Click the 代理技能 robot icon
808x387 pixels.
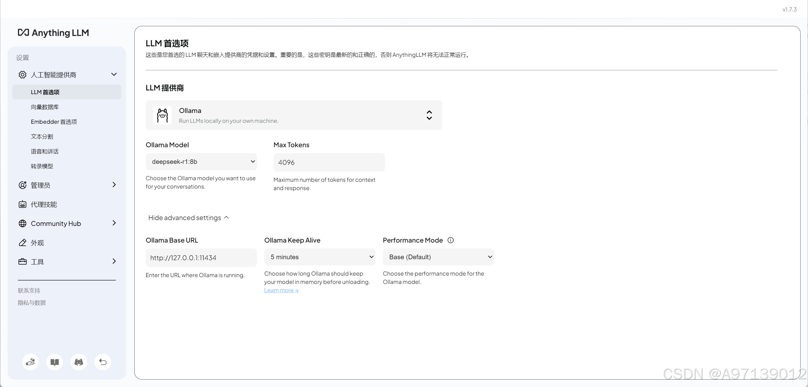(23, 204)
